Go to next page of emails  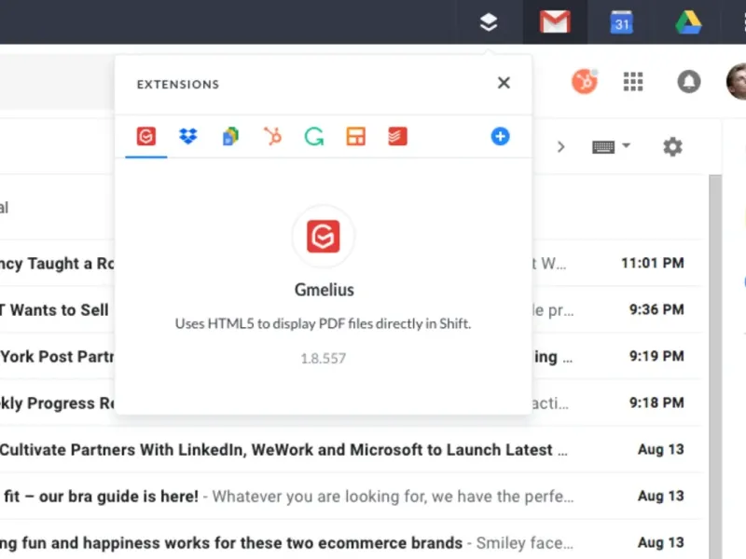point(561,146)
